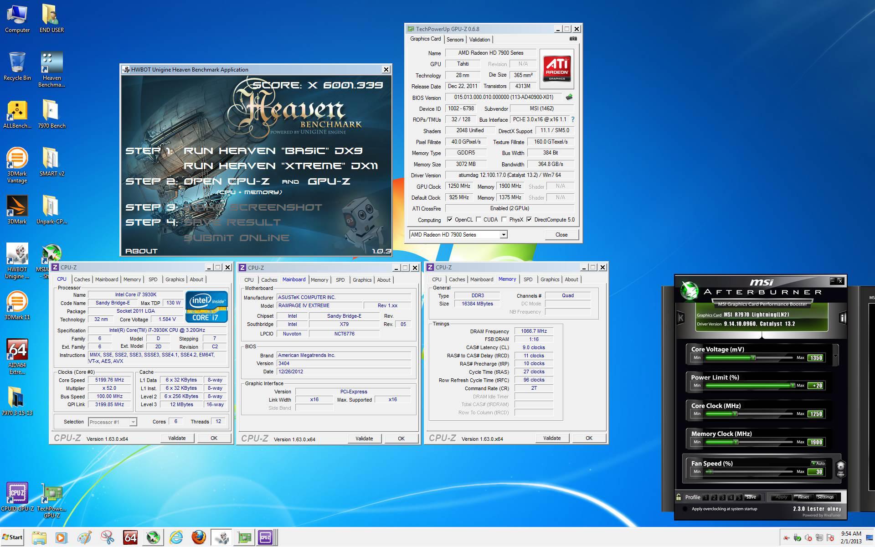Click the Core Clock slider handle
Screen dimensions: 875x547
coord(735,414)
